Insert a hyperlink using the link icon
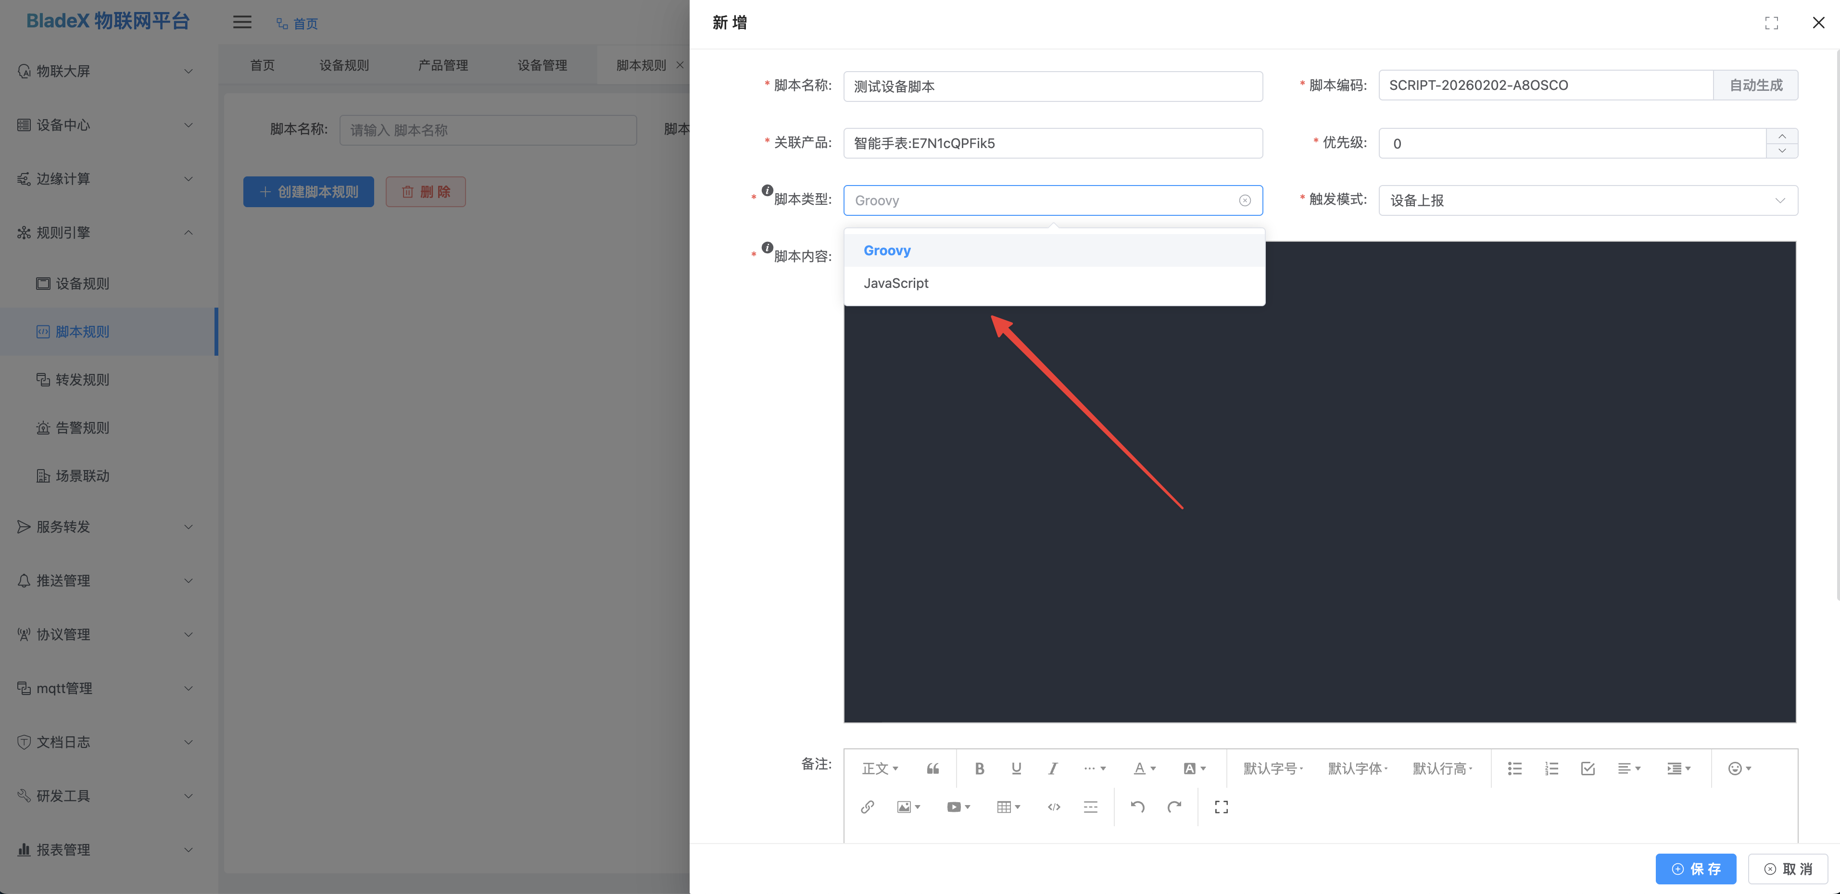The width and height of the screenshot is (1840, 894). click(867, 807)
